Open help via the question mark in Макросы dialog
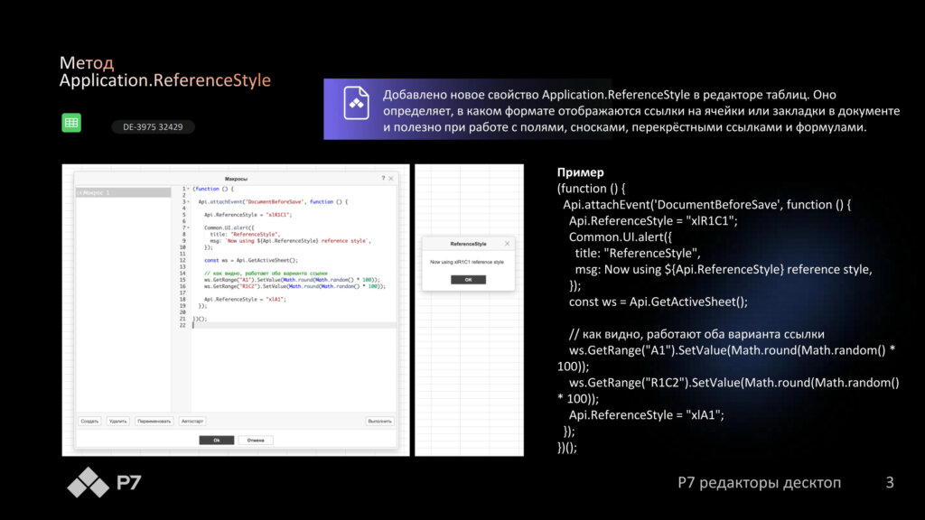The image size is (925, 520). (383, 179)
